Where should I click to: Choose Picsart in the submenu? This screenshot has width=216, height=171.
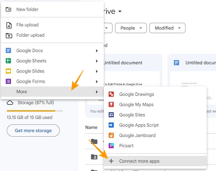(x=155, y=146)
